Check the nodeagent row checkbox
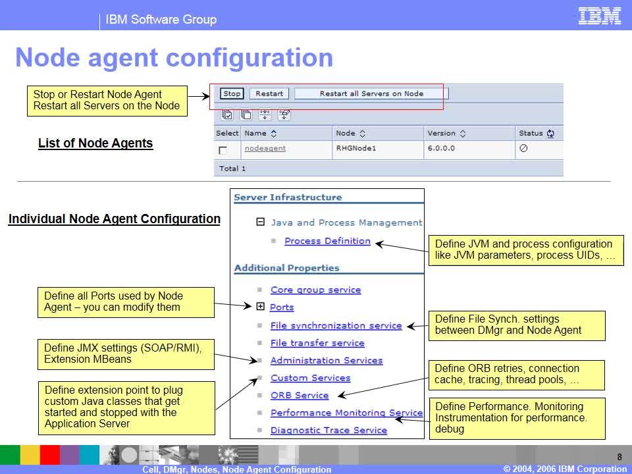632x474 pixels. (223, 150)
